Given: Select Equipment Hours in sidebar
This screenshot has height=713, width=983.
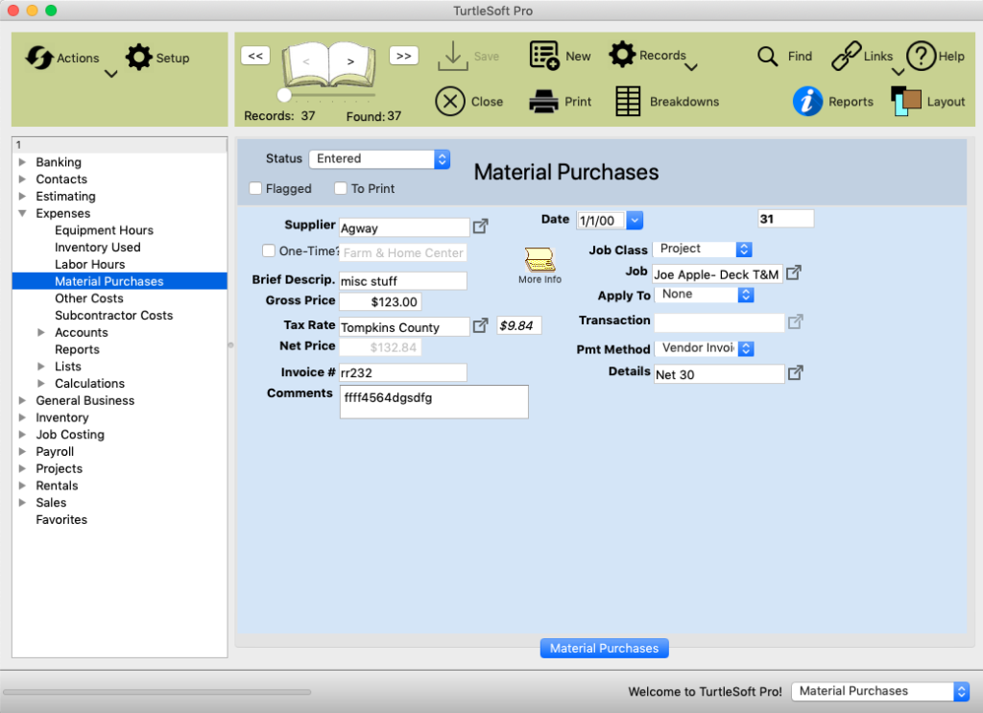Looking at the screenshot, I should 104,230.
